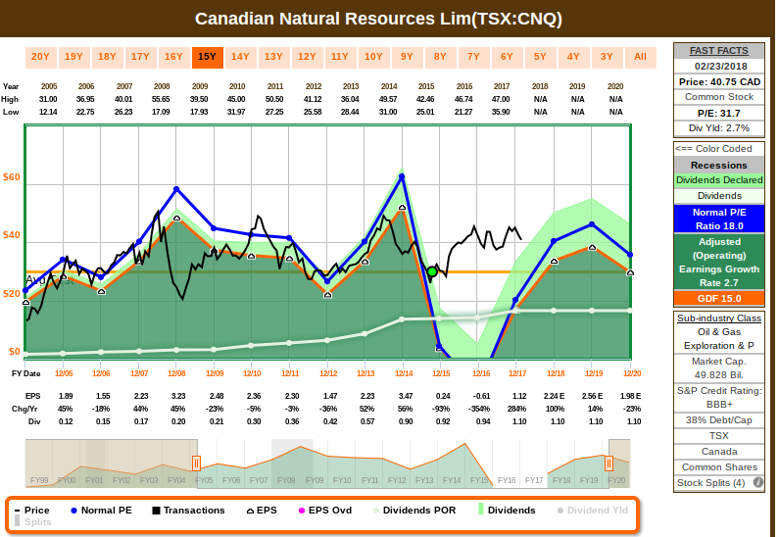Click the 12/18 EPS triangle marker
The width and height of the screenshot is (779, 537).
pyautogui.click(x=555, y=262)
